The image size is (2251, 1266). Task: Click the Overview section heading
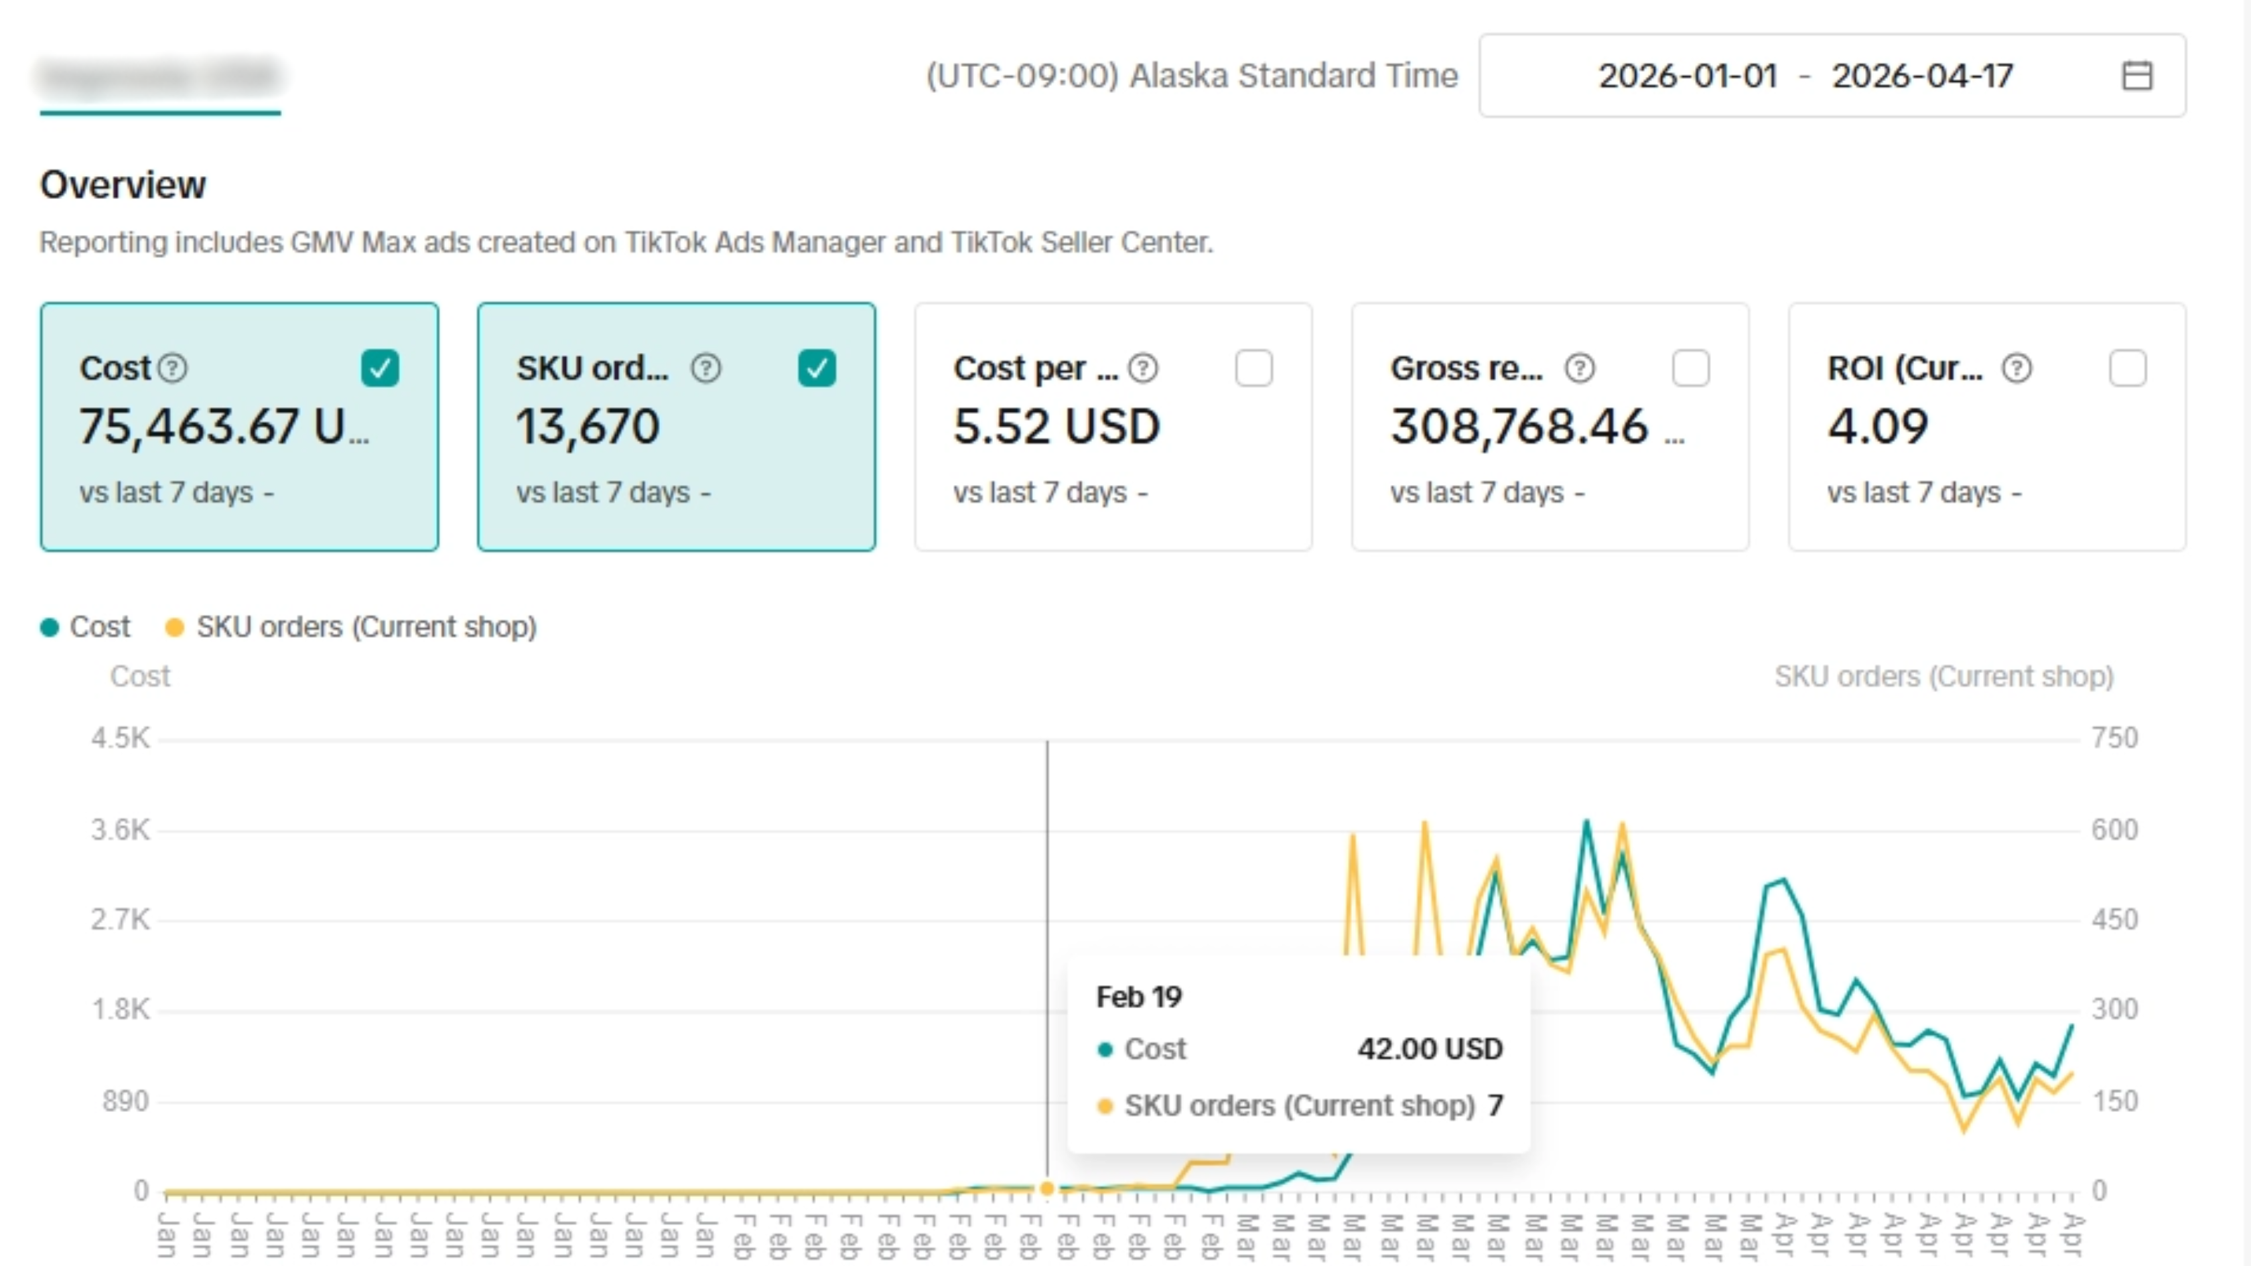(x=123, y=184)
